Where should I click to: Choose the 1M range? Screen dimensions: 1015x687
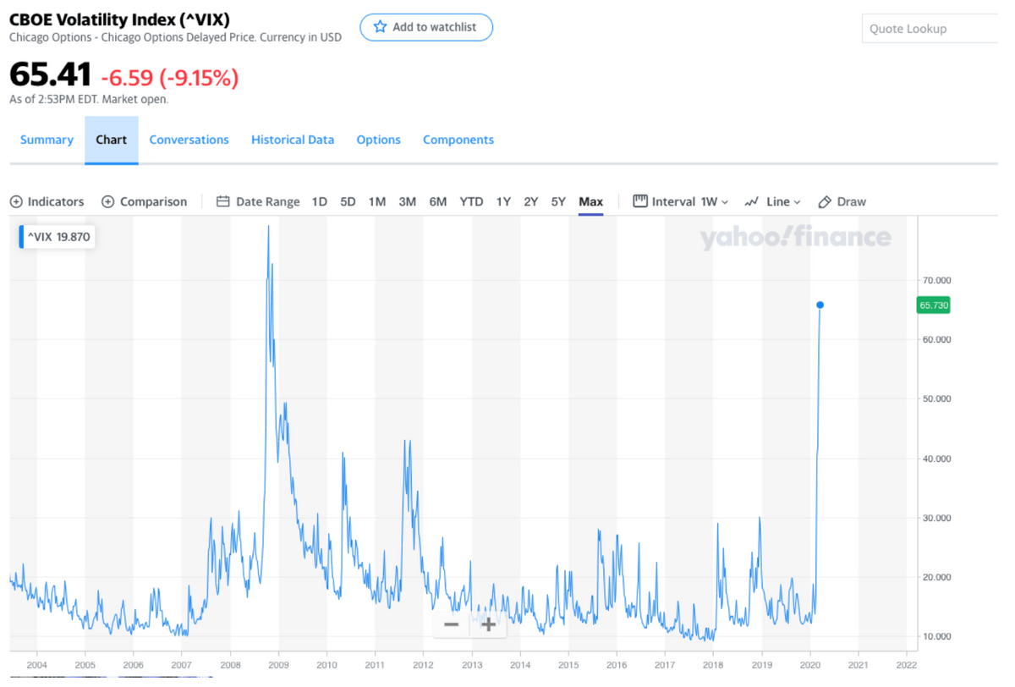[x=377, y=201]
